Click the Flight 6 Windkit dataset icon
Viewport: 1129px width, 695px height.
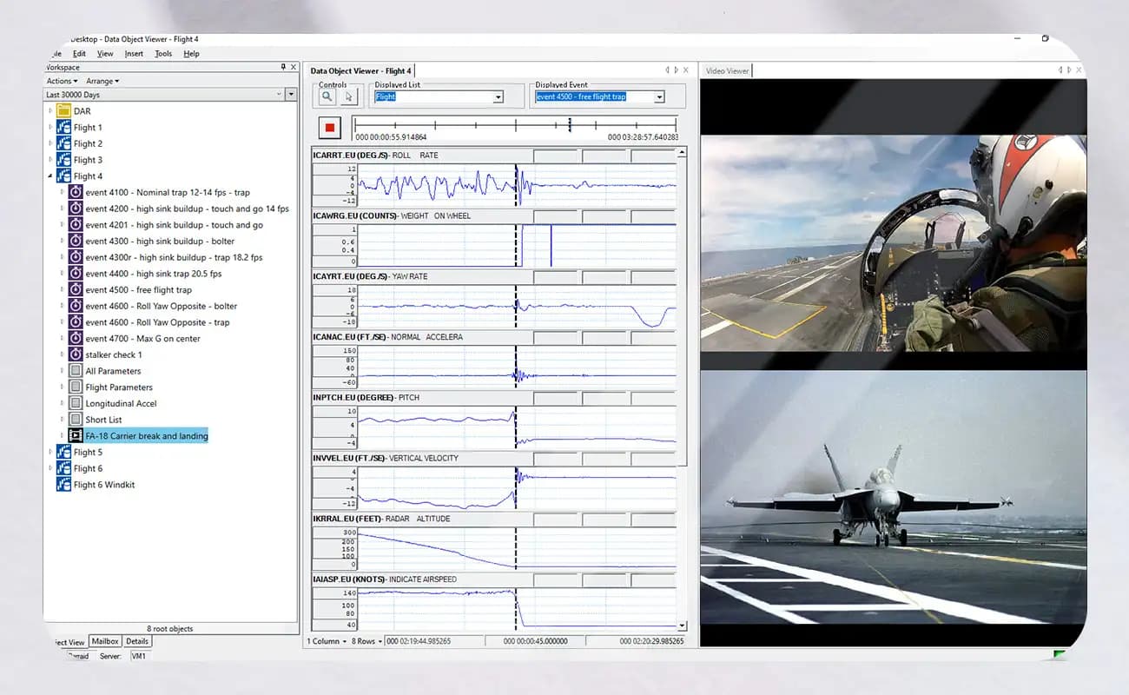click(x=63, y=485)
